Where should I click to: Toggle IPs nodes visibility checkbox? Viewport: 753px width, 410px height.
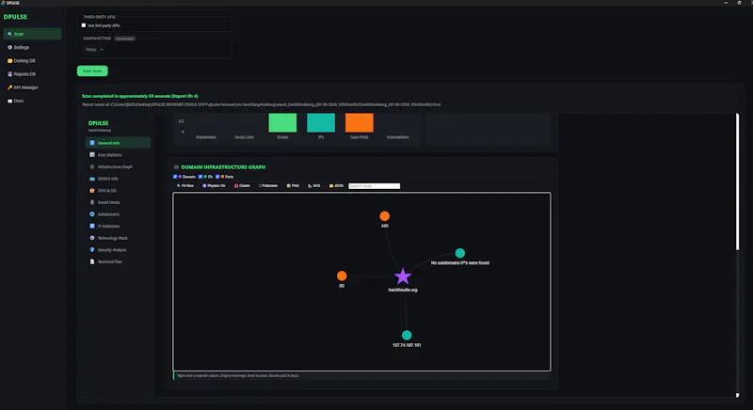point(200,177)
